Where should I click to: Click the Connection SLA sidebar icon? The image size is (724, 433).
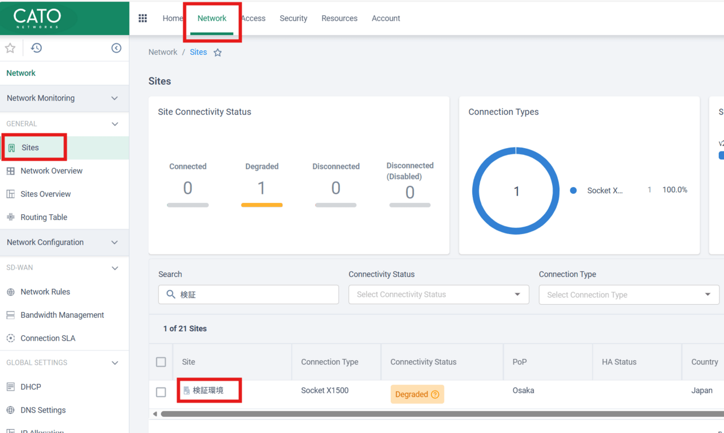[x=11, y=338]
